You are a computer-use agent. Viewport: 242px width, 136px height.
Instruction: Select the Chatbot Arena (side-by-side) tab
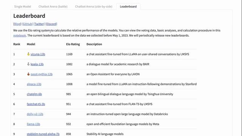point(94,6)
